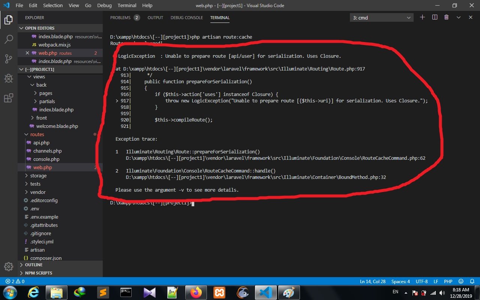Viewport: 480px width, 300px height.
Task: Change indentation via 'Spaces: 4'
Action: coord(400,281)
